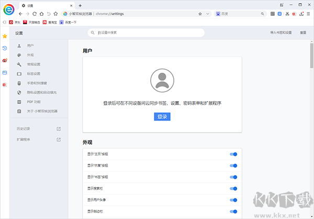Open the history clock icon in left sidebar

5,48
